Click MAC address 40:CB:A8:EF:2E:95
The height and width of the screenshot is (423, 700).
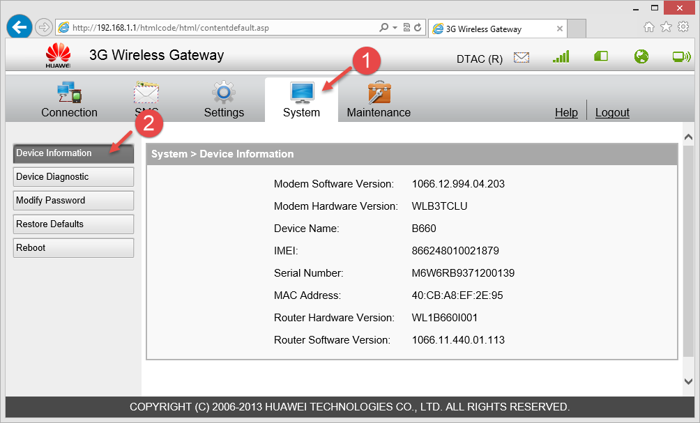(x=457, y=295)
